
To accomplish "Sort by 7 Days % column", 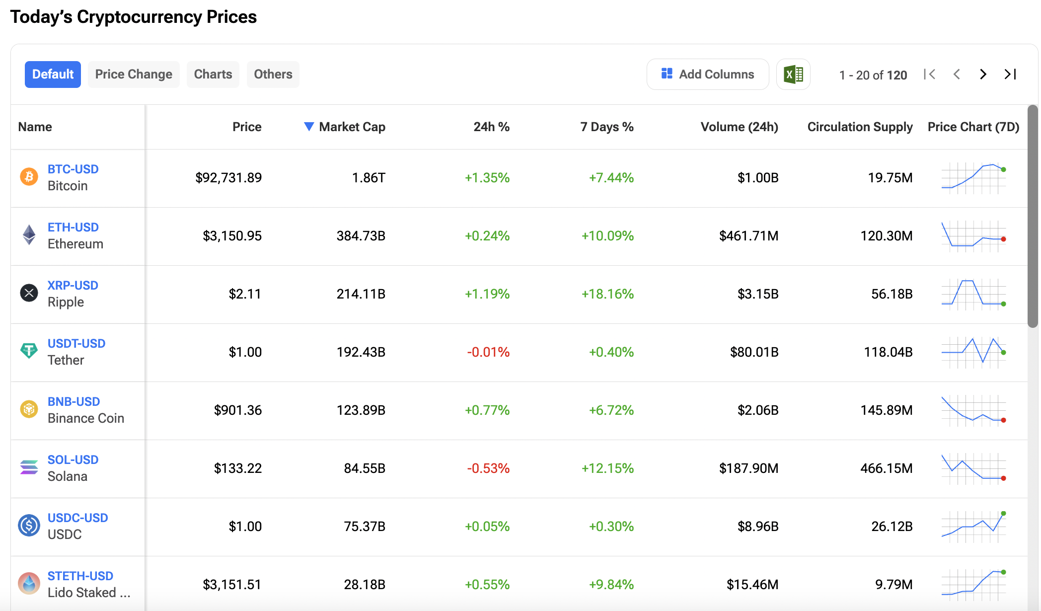I will pyautogui.click(x=606, y=127).
